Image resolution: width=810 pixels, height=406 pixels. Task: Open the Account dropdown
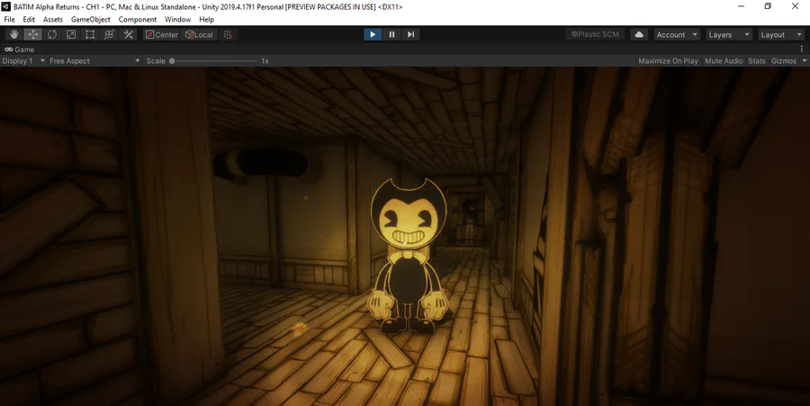pyautogui.click(x=676, y=34)
